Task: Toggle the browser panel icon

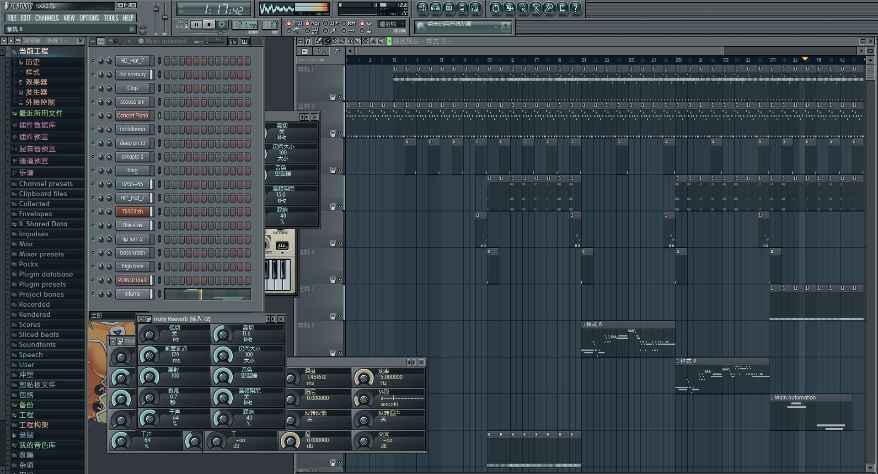Action: (462, 8)
